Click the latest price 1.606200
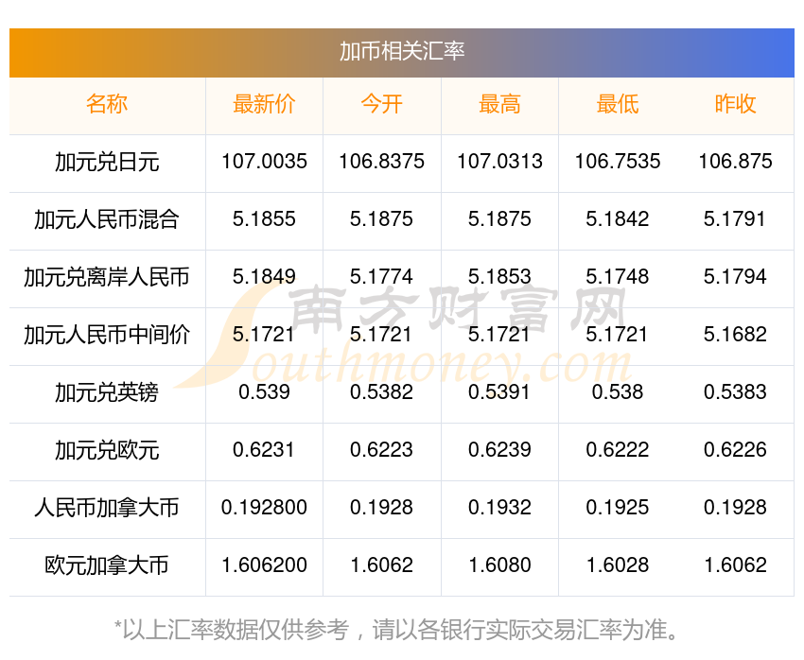Viewport: 804px width, 660px height. [x=264, y=565]
